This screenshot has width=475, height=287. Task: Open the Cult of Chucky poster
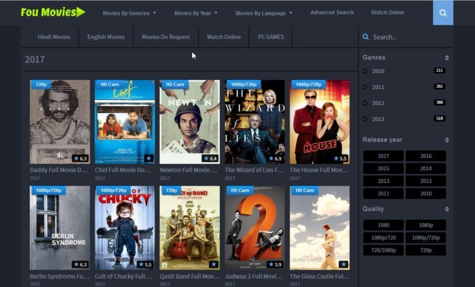[124, 228]
